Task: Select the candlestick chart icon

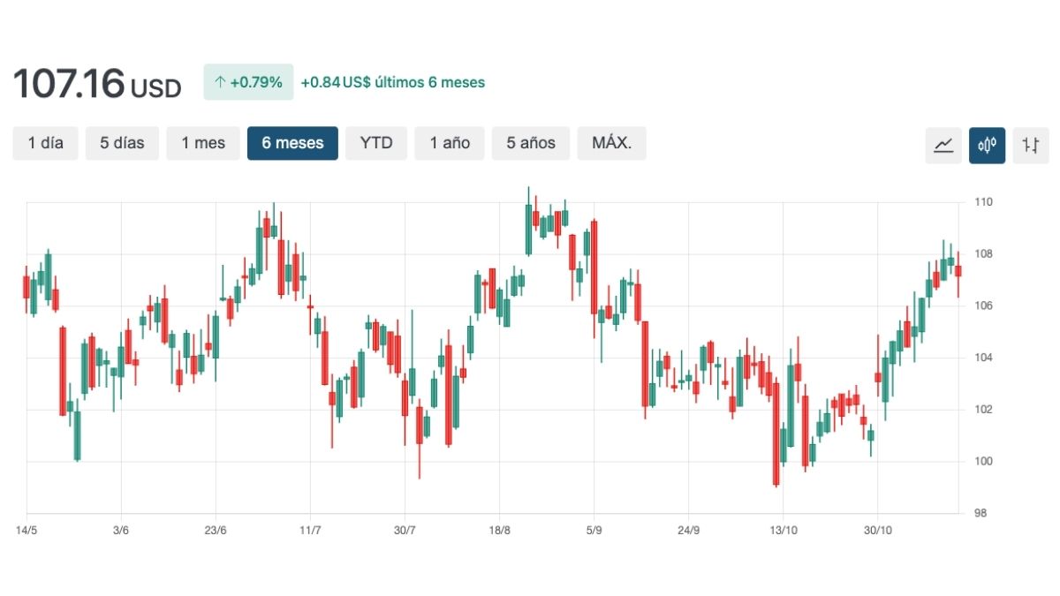Action: pos(987,145)
